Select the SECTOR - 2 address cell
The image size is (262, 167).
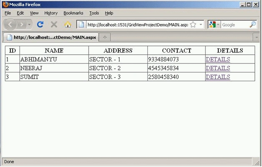tap(118, 68)
